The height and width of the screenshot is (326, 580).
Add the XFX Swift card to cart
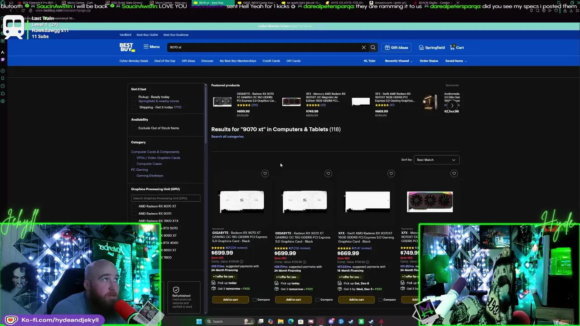point(356,299)
